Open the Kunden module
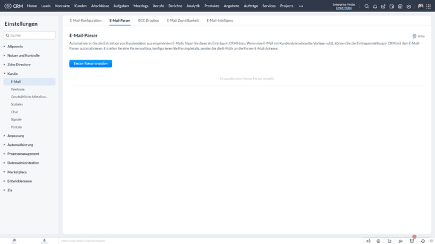Screen dimensions: 435x244 80,6
